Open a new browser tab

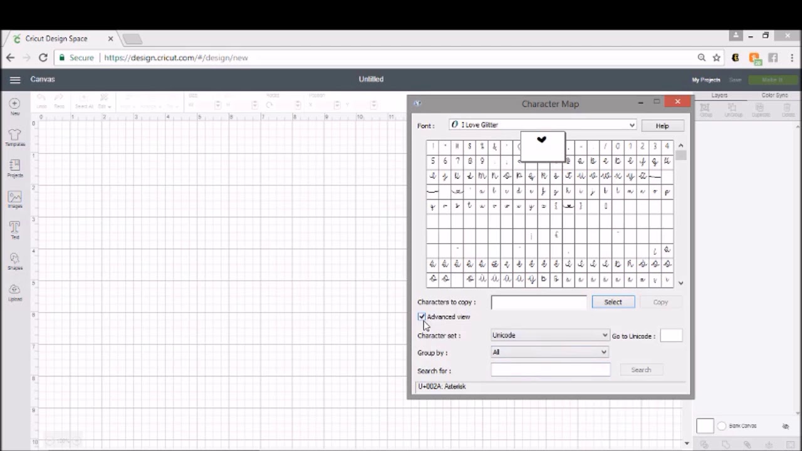pos(132,39)
